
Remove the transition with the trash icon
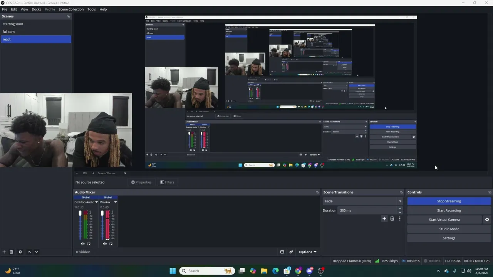392,219
